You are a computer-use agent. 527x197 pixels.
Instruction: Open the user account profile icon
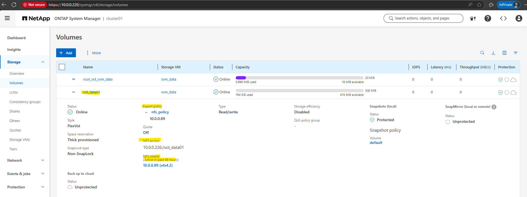(519, 18)
